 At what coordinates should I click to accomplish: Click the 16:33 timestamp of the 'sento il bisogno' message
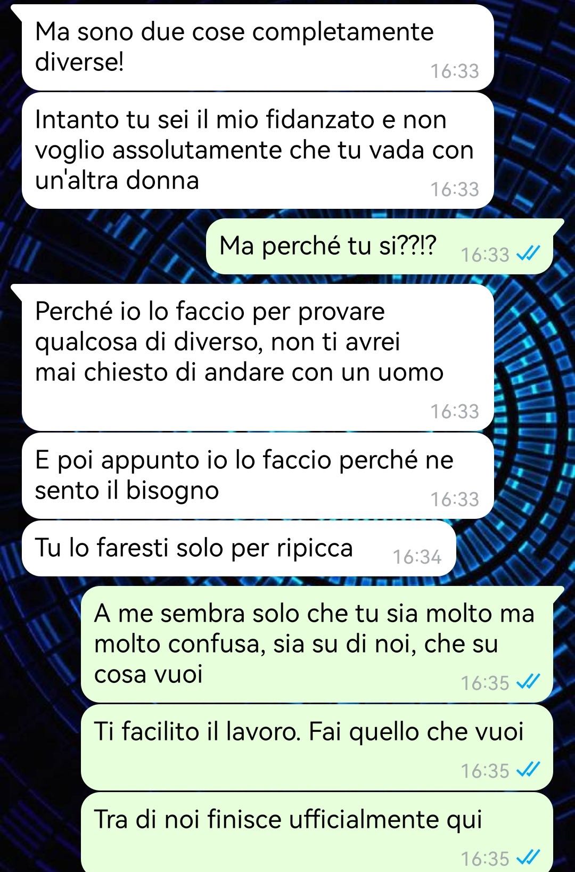[x=455, y=500]
